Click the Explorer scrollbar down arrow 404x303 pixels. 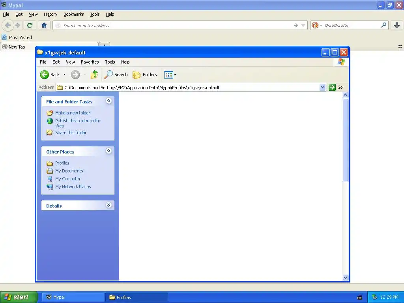[345, 277]
